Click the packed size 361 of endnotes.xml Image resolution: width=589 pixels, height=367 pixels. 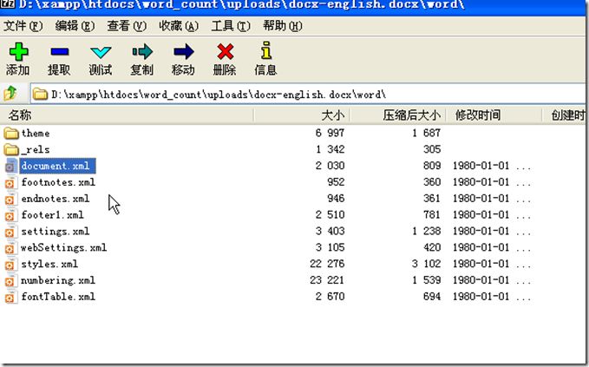point(432,199)
